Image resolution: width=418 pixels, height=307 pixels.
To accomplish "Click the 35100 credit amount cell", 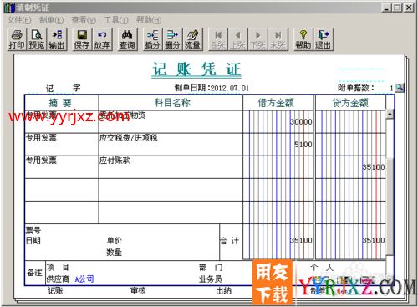I will point(350,167).
